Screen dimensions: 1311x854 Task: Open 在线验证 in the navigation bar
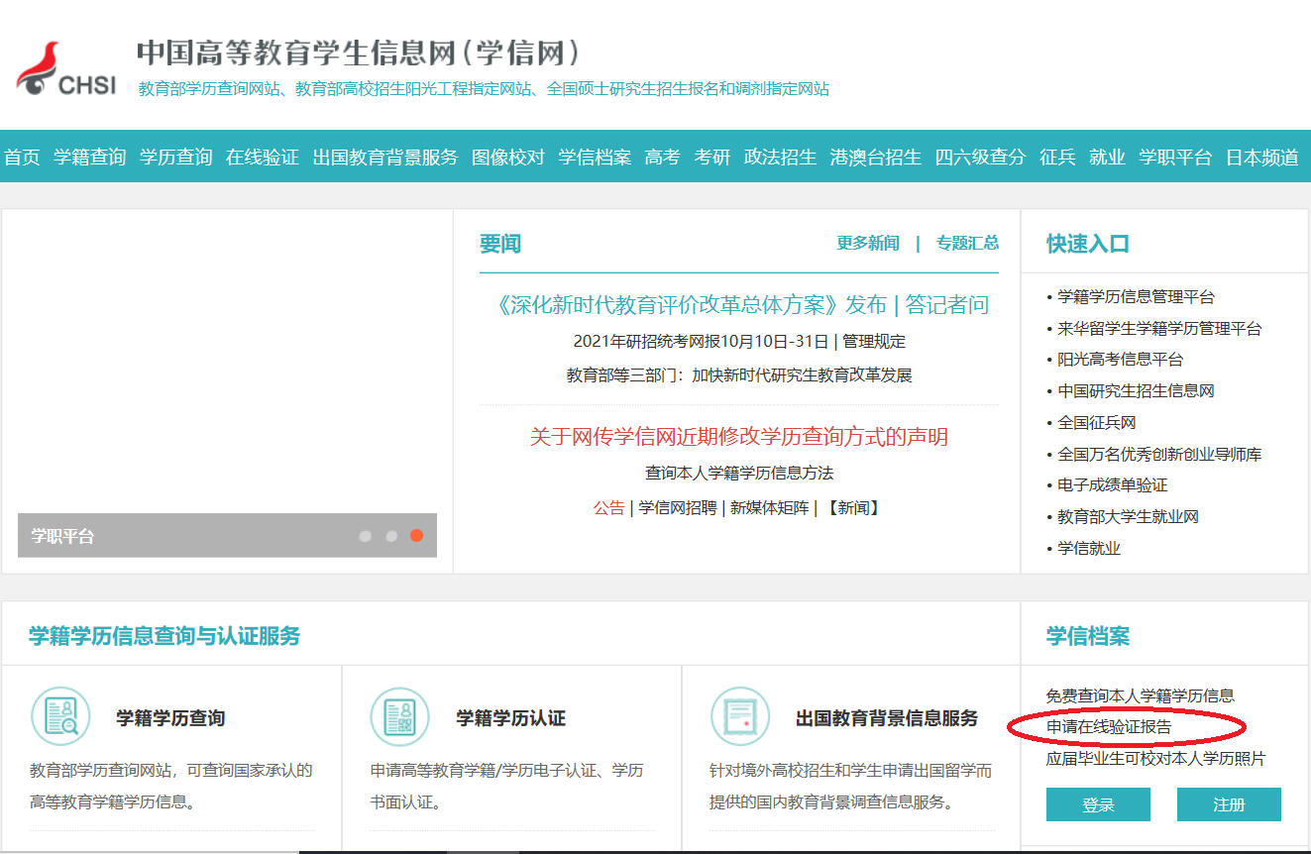pyautogui.click(x=263, y=157)
